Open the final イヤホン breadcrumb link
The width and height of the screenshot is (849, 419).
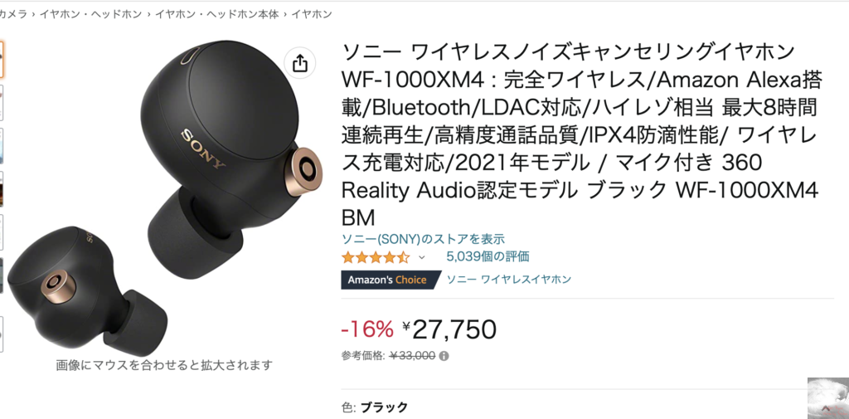(312, 15)
